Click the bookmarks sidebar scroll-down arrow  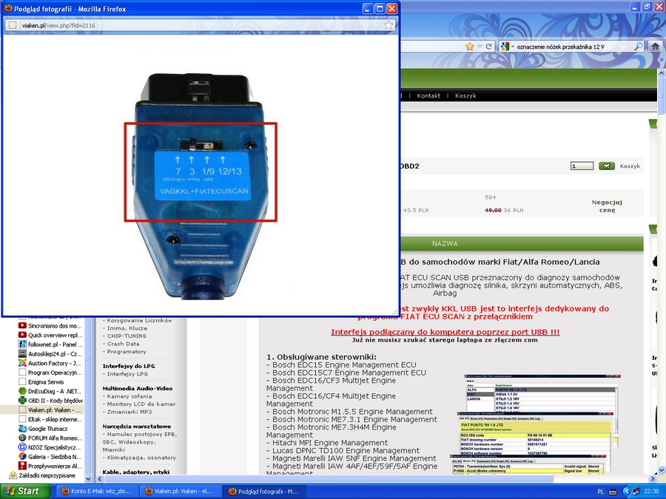88,478
